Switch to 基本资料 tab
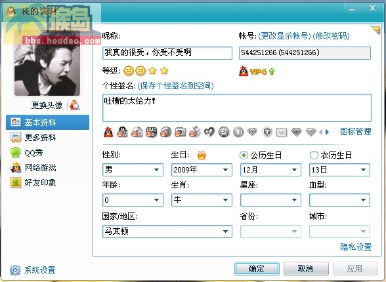386x282 pixels. pyautogui.click(x=47, y=122)
